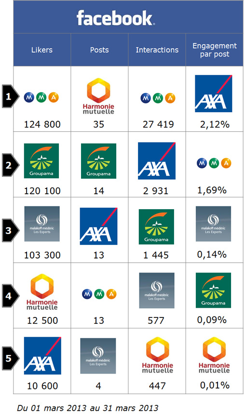Click the rank 1 arrow badge
Screen dimensions: 245x417
[x=11, y=96]
